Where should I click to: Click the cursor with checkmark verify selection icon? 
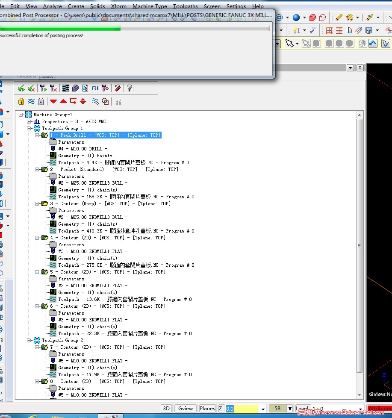(x=386, y=43)
